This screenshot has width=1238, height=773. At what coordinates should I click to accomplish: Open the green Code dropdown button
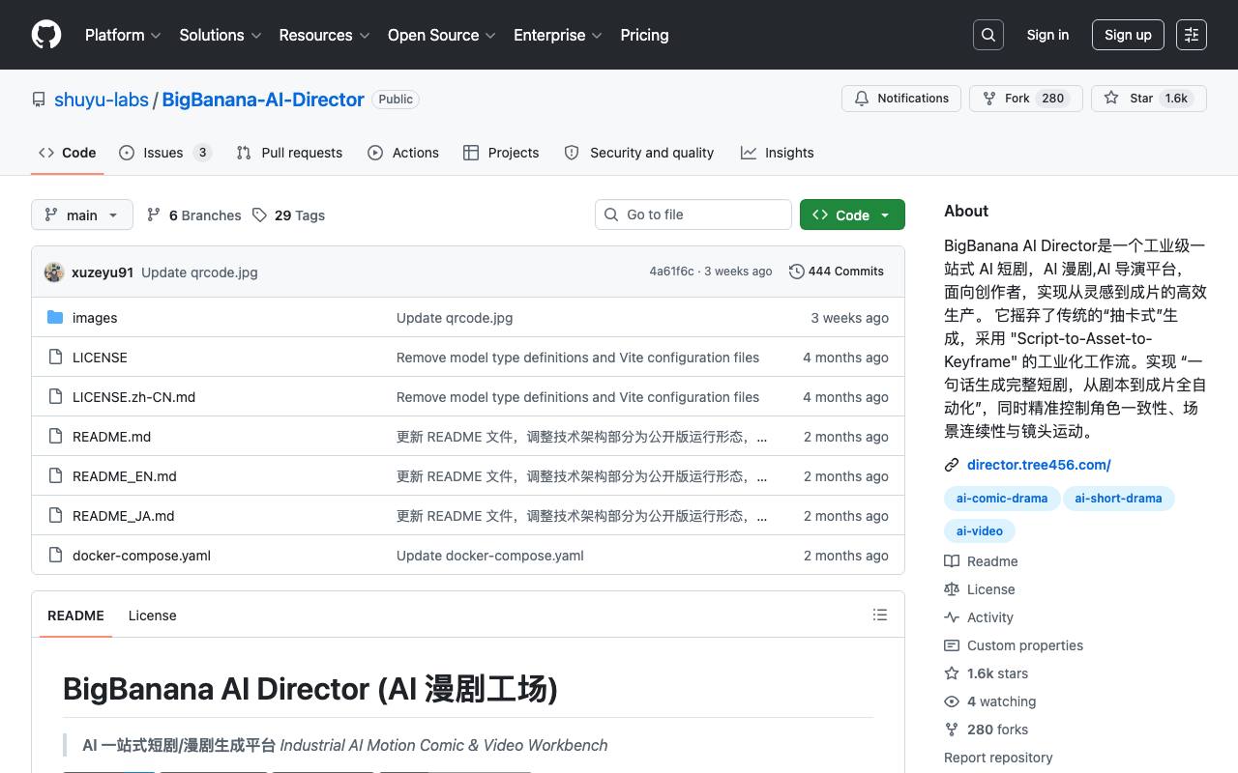852,215
